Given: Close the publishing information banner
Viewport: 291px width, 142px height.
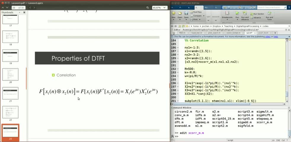Looking at the screenshot, I should click(x=289, y=36).
